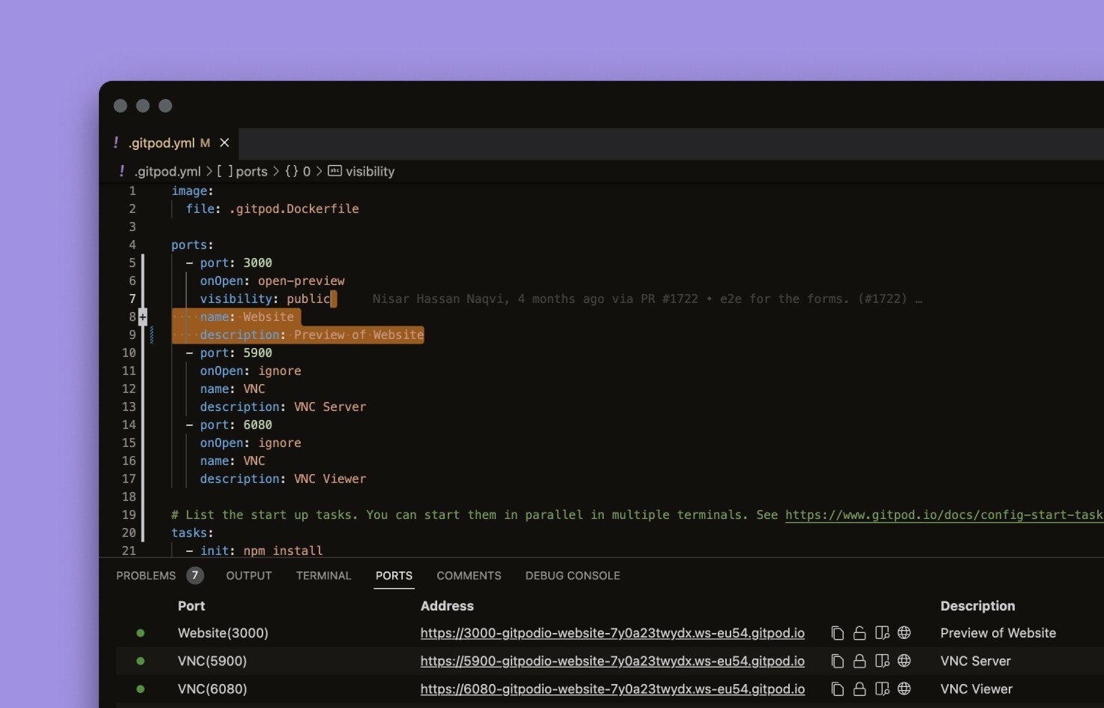Open the 3000 port gitpod.io address link
The height and width of the screenshot is (708, 1104).
point(612,633)
